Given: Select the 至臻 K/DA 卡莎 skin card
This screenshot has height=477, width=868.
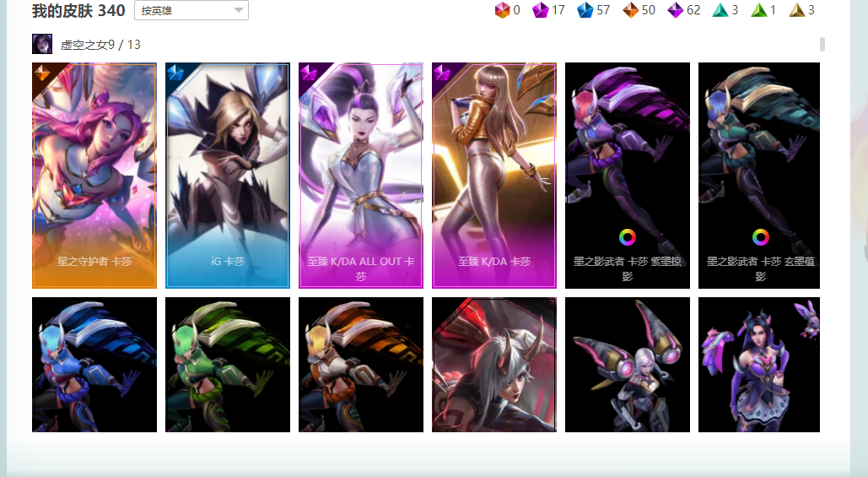Looking at the screenshot, I should [494, 176].
